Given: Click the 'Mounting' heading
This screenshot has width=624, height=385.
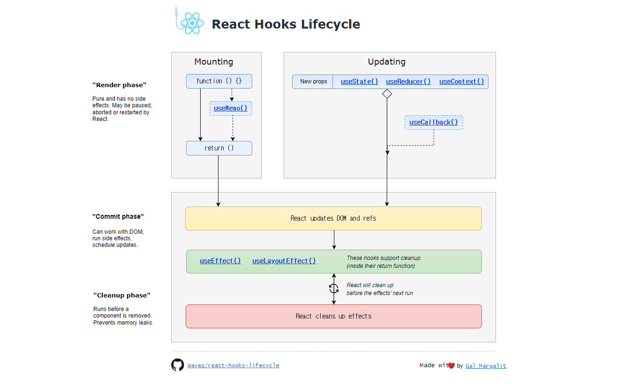Looking at the screenshot, I should 214,62.
